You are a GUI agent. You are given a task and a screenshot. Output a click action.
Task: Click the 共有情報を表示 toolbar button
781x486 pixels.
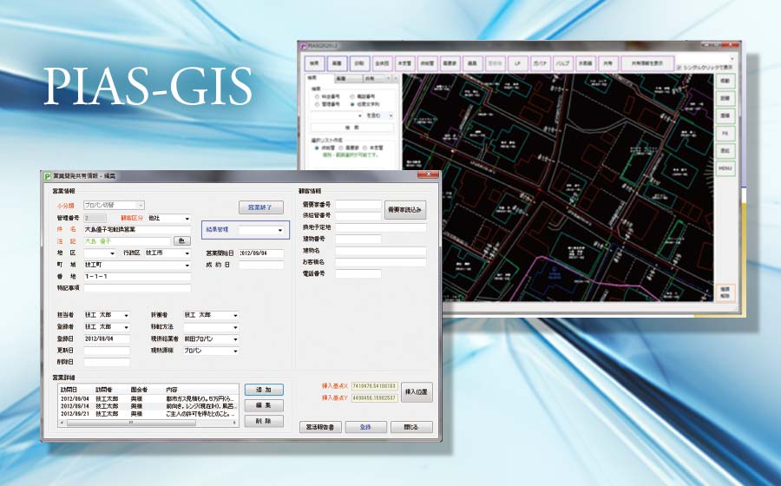pyautogui.click(x=647, y=63)
